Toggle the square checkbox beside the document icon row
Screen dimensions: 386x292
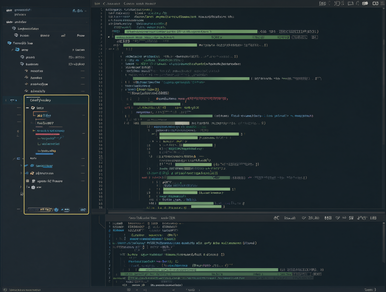28,181
